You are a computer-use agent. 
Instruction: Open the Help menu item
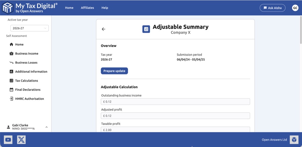105,8
